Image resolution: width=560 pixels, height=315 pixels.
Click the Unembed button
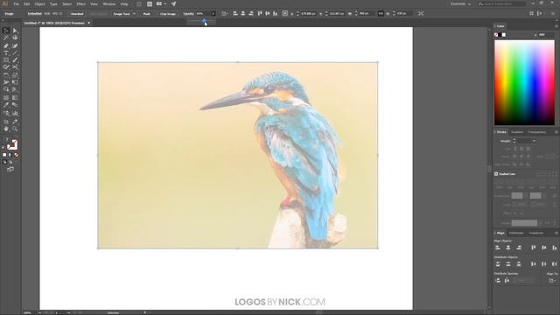[77, 14]
